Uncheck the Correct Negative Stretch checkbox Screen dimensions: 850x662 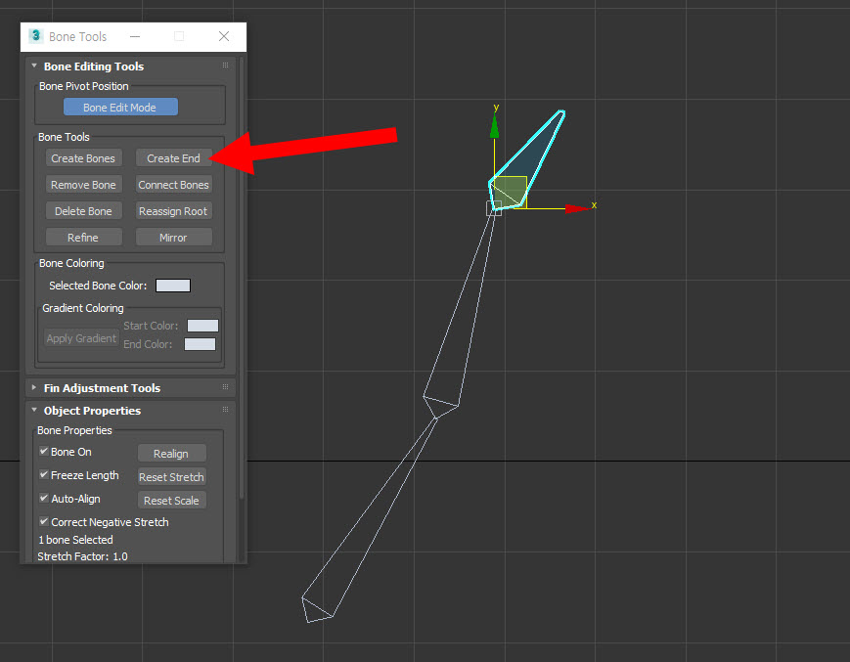44,521
